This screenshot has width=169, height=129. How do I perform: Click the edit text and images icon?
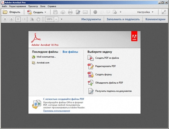click(78, 12)
